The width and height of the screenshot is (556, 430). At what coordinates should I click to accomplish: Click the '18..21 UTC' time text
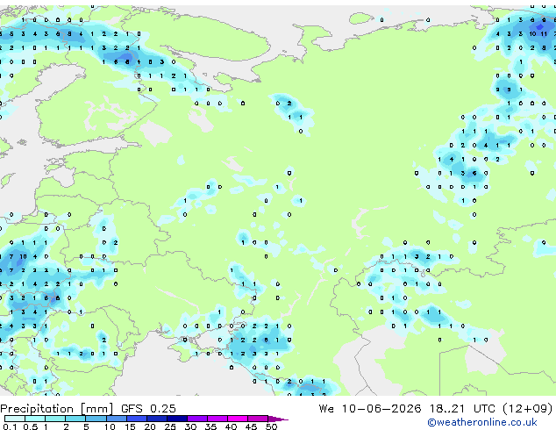461,409
